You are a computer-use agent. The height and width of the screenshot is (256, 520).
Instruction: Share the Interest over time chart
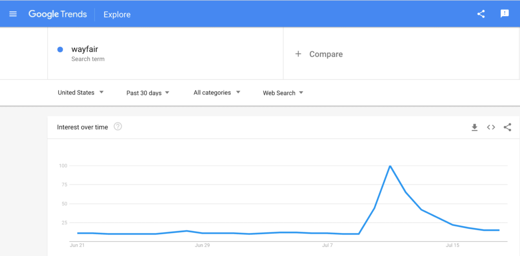coord(507,127)
